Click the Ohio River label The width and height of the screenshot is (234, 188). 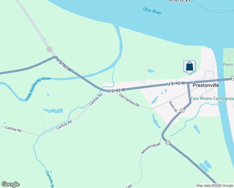[152, 11]
